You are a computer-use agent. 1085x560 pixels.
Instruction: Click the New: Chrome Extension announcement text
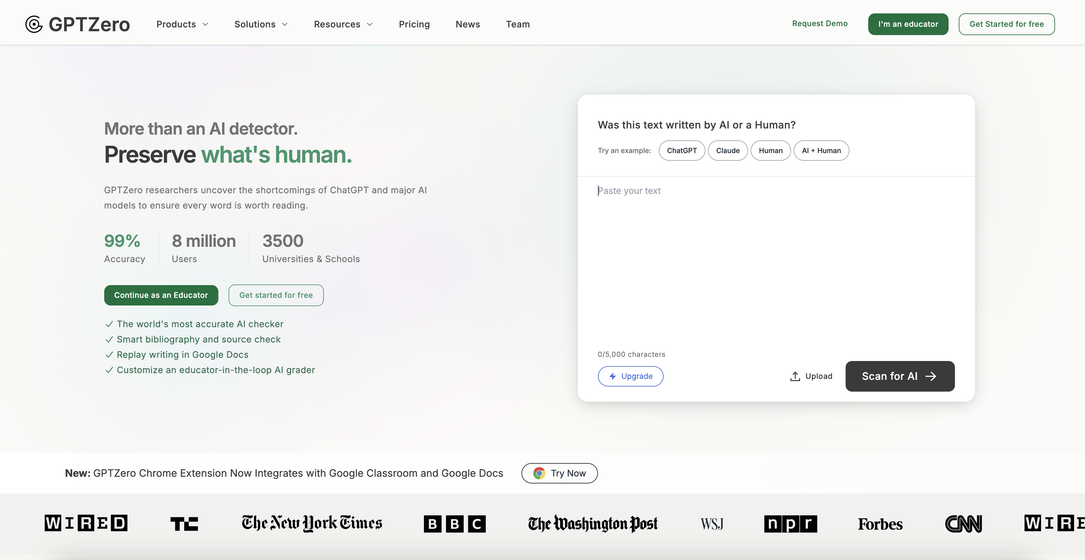[284, 473]
